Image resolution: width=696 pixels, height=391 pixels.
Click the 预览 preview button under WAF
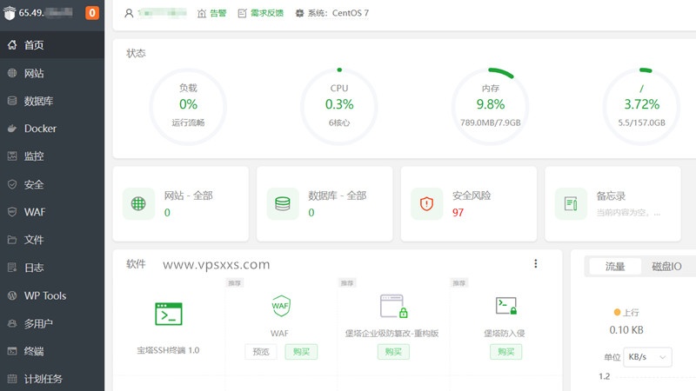pyautogui.click(x=261, y=352)
